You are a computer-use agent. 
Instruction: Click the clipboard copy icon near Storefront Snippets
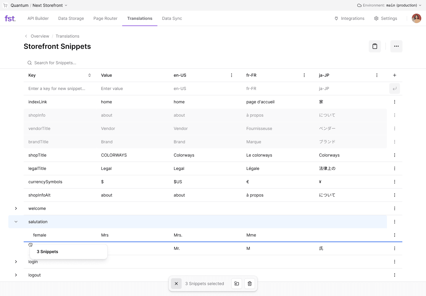click(375, 46)
